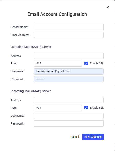Click the Outgoing Mail (SMTP) Server heading
This screenshot has width=115, height=151.
click(31, 47)
